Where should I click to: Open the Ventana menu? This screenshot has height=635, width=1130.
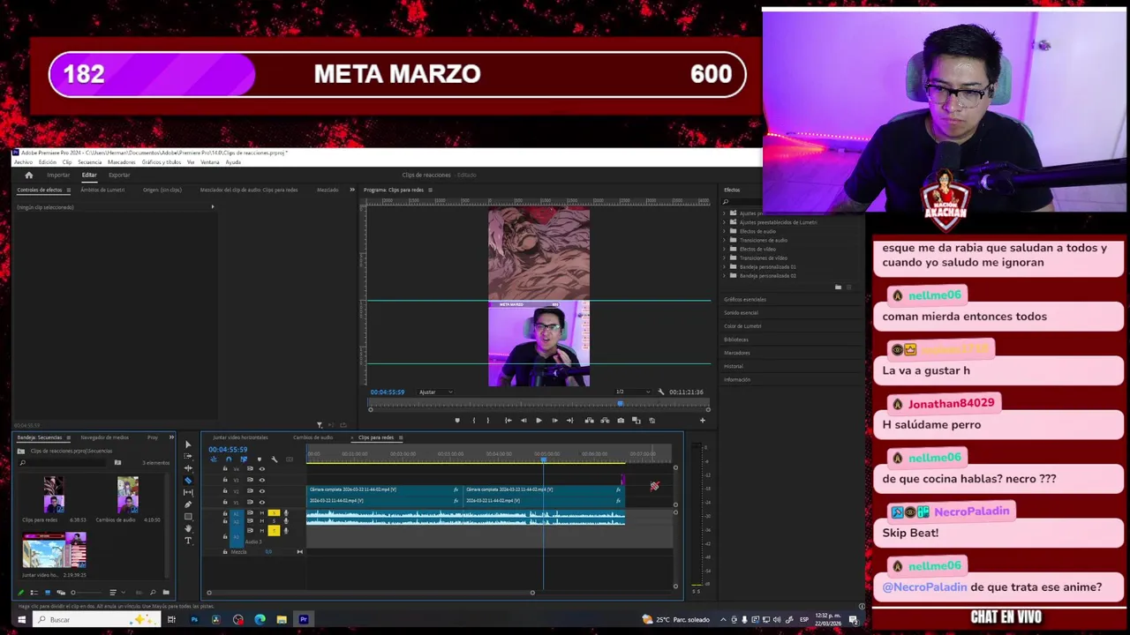pos(210,162)
